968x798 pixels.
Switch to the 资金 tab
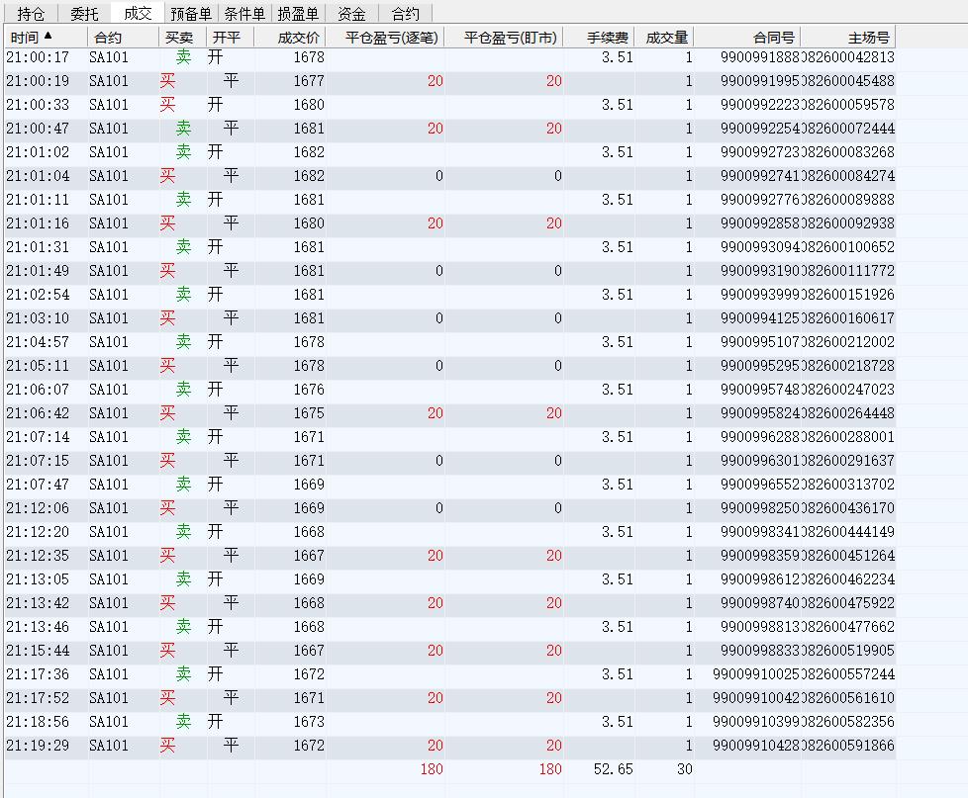(351, 14)
